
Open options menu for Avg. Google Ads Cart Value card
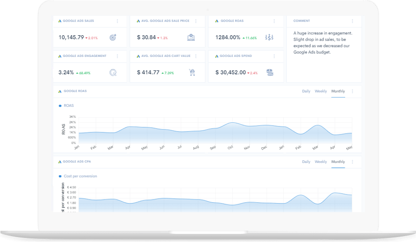196,56
